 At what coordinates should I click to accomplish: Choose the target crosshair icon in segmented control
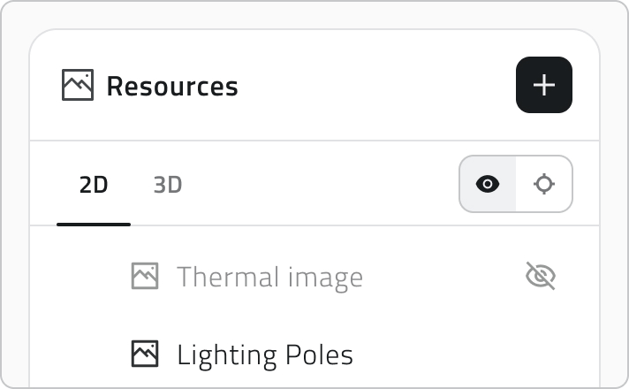544,184
